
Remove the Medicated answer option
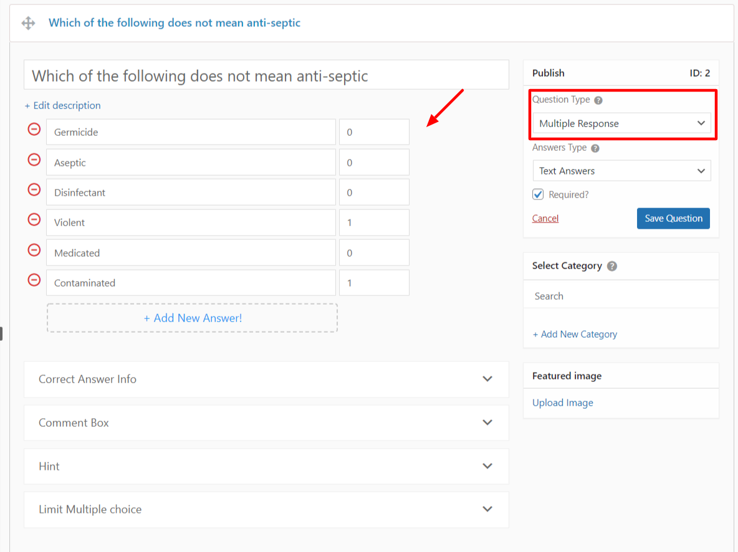click(x=34, y=250)
